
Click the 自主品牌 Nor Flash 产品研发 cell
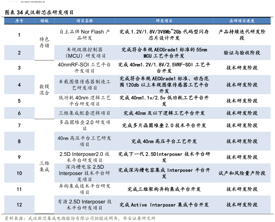click(x=84, y=35)
